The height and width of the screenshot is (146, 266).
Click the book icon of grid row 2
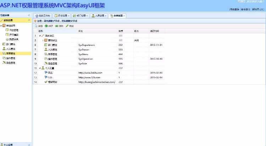[x=46, y=40]
